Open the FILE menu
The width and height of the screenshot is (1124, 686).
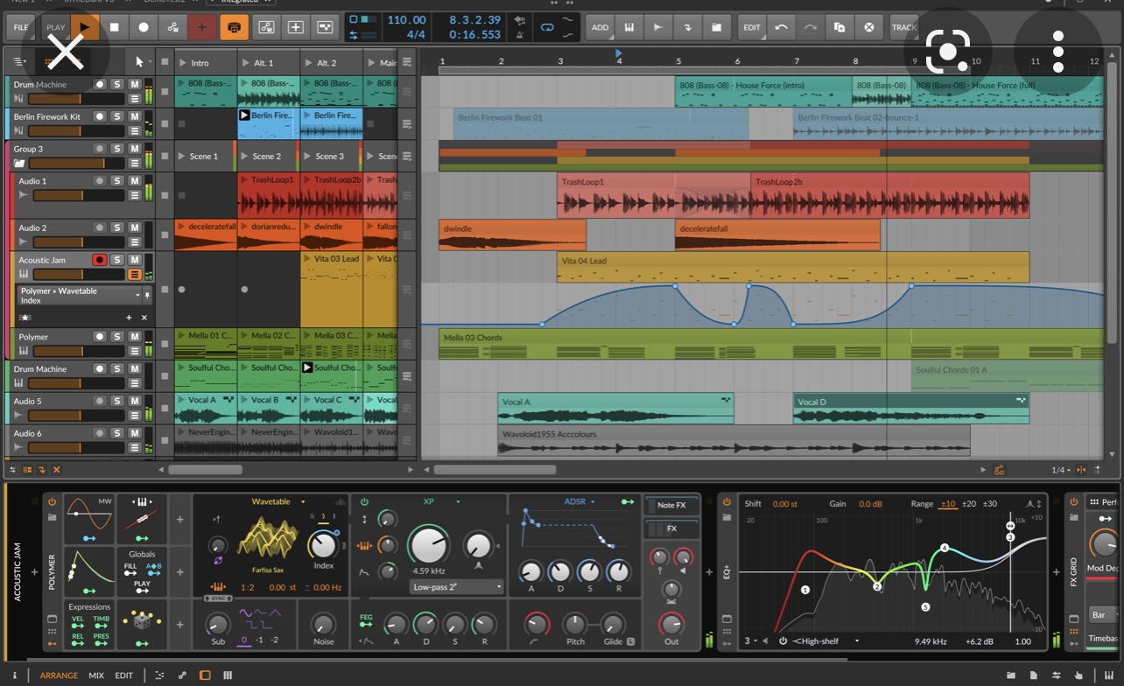pyautogui.click(x=20, y=27)
